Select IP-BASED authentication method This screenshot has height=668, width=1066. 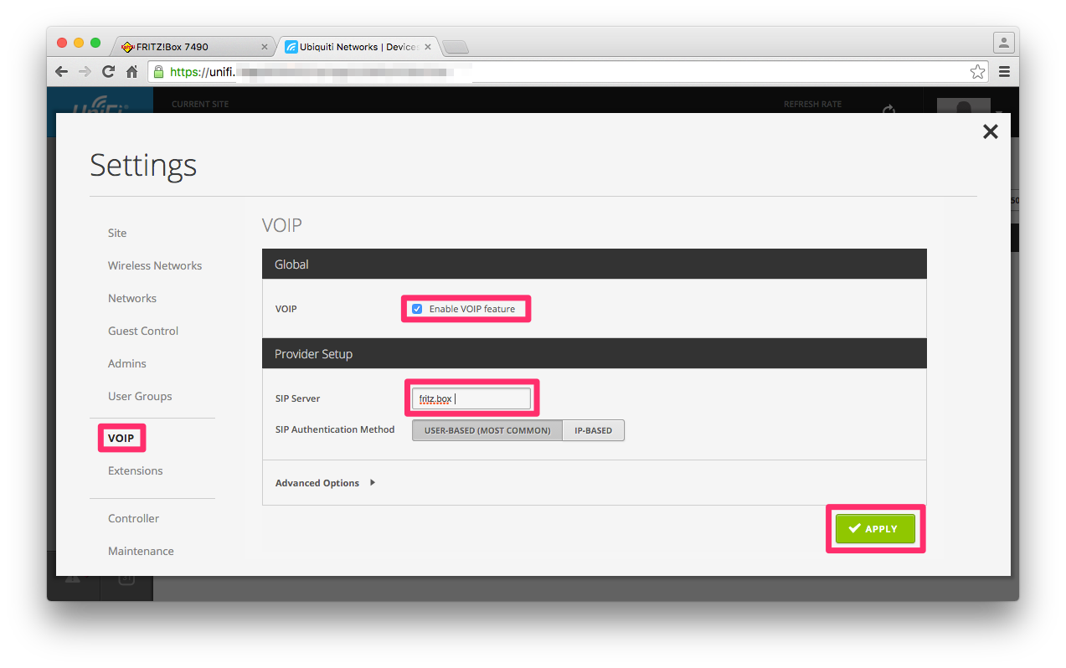pos(593,430)
